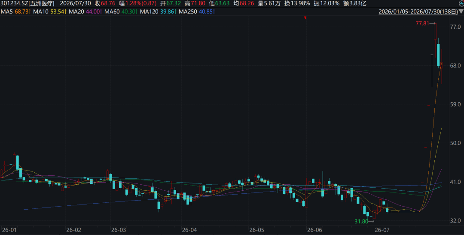Click the small red marker icon above the chart

pyautogui.click(x=305, y=18)
